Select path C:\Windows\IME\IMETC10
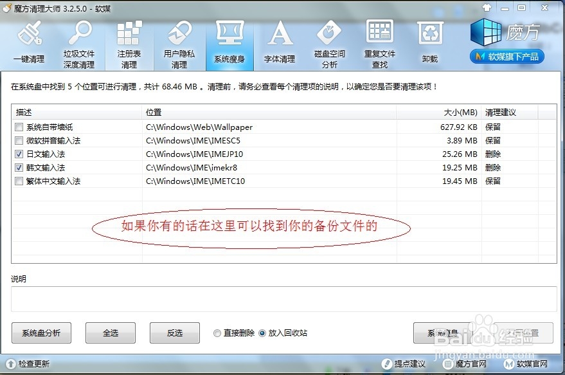The width and height of the screenshot is (565, 375). click(x=195, y=181)
